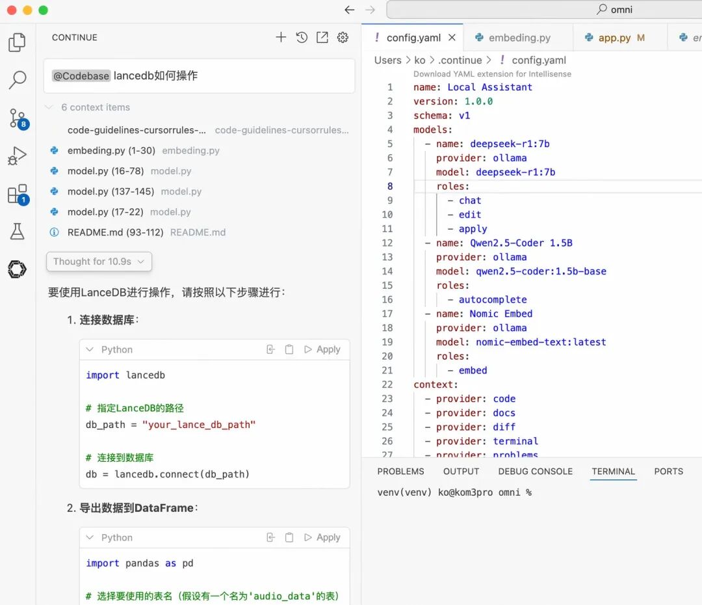Open the Testing flask icon

(17, 231)
